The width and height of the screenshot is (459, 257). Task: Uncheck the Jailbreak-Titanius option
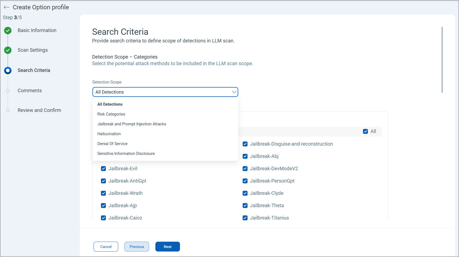point(245,218)
